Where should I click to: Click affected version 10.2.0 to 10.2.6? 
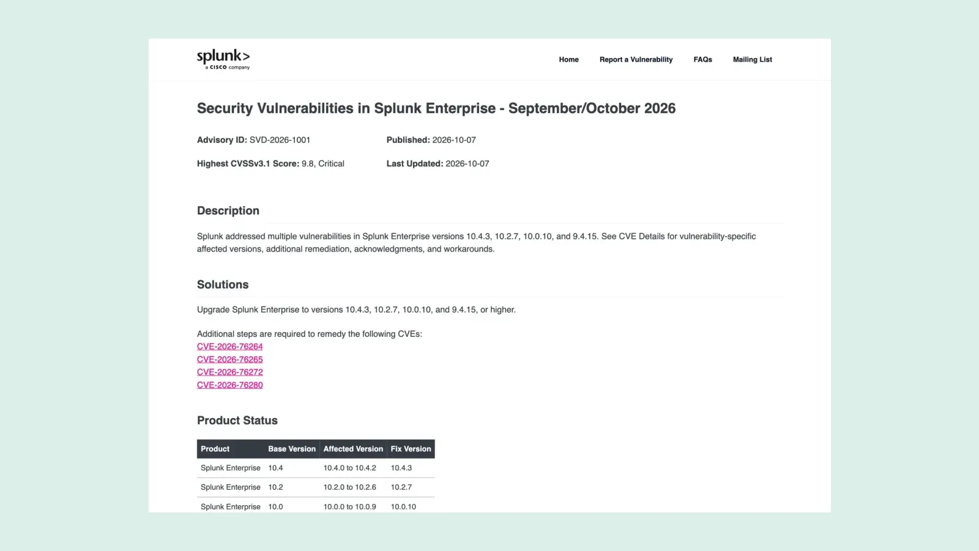(350, 487)
